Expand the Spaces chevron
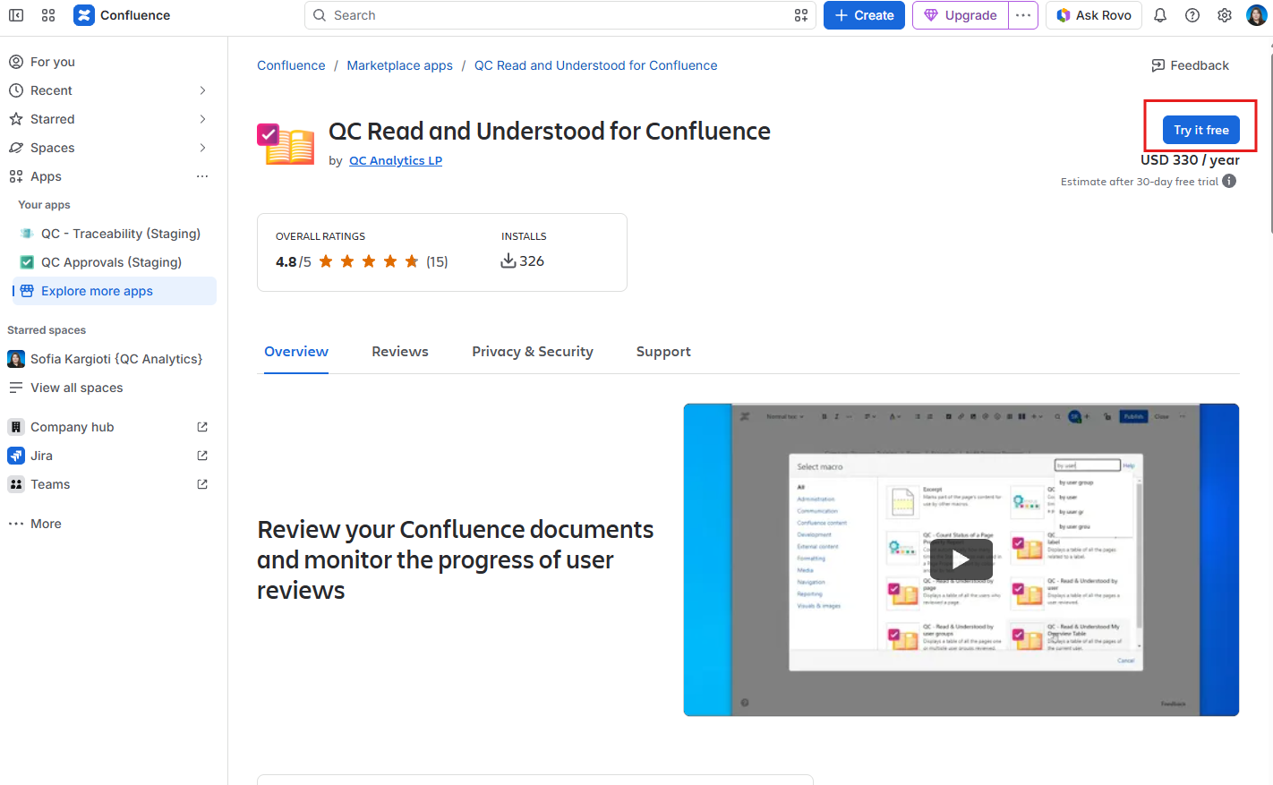 pyautogui.click(x=202, y=148)
